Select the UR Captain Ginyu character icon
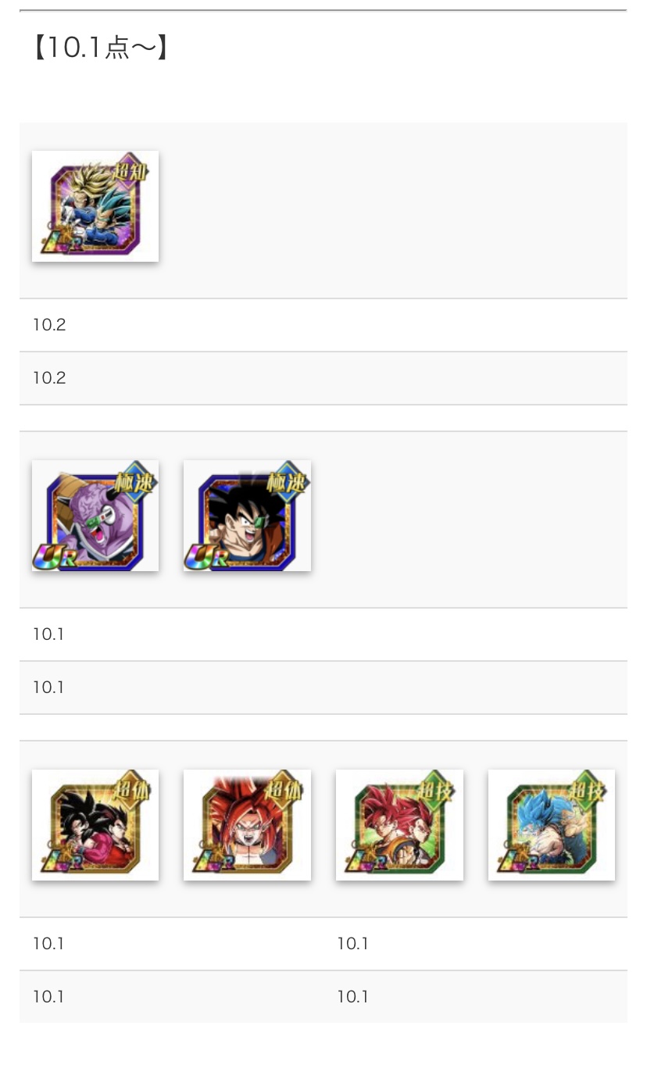The image size is (647, 1079). 95,516
